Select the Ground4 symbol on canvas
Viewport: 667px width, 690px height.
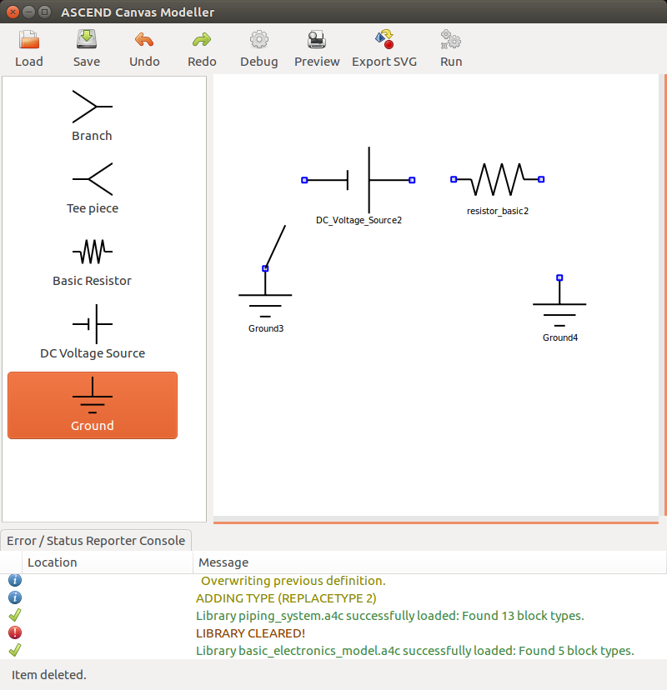click(x=559, y=305)
